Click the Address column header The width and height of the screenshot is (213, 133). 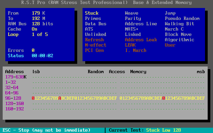click(x=14, y=72)
